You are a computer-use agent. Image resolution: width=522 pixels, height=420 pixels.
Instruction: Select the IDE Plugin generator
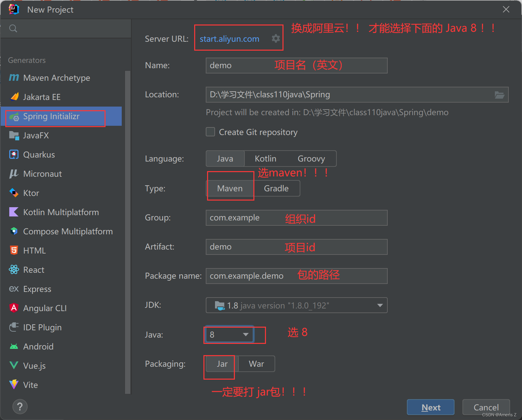(x=61, y=327)
